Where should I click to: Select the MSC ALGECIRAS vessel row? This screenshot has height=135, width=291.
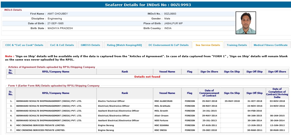[163, 101]
